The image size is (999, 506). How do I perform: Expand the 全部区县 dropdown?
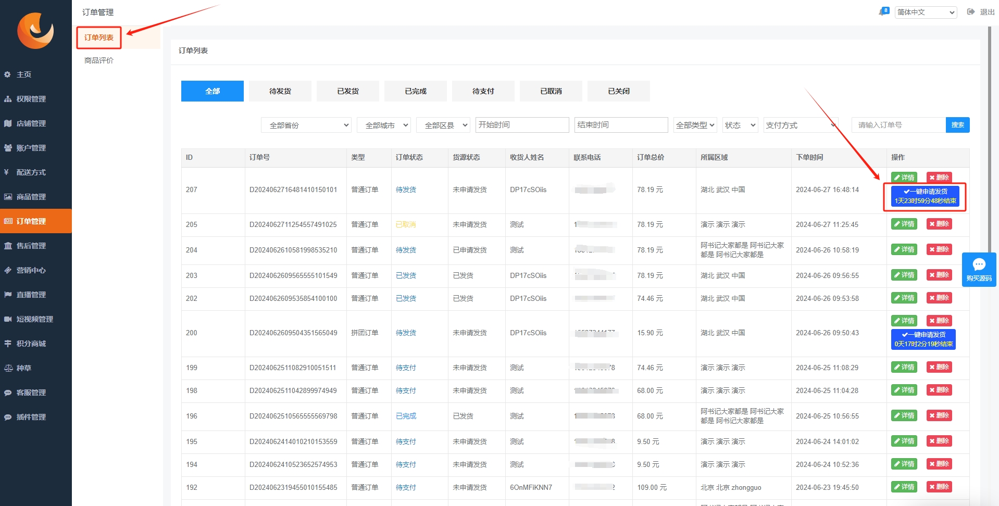coord(443,125)
